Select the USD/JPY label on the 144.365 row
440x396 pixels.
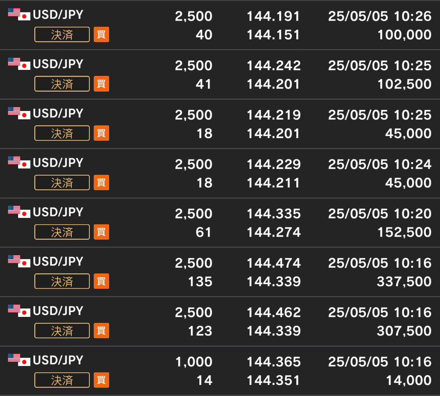(58, 360)
